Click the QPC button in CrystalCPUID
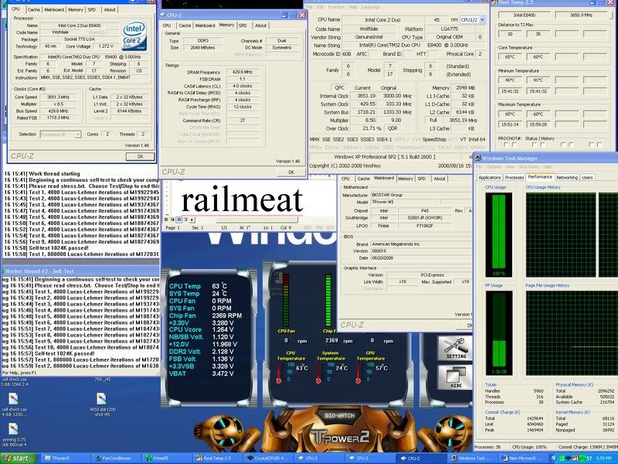 coord(339,88)
